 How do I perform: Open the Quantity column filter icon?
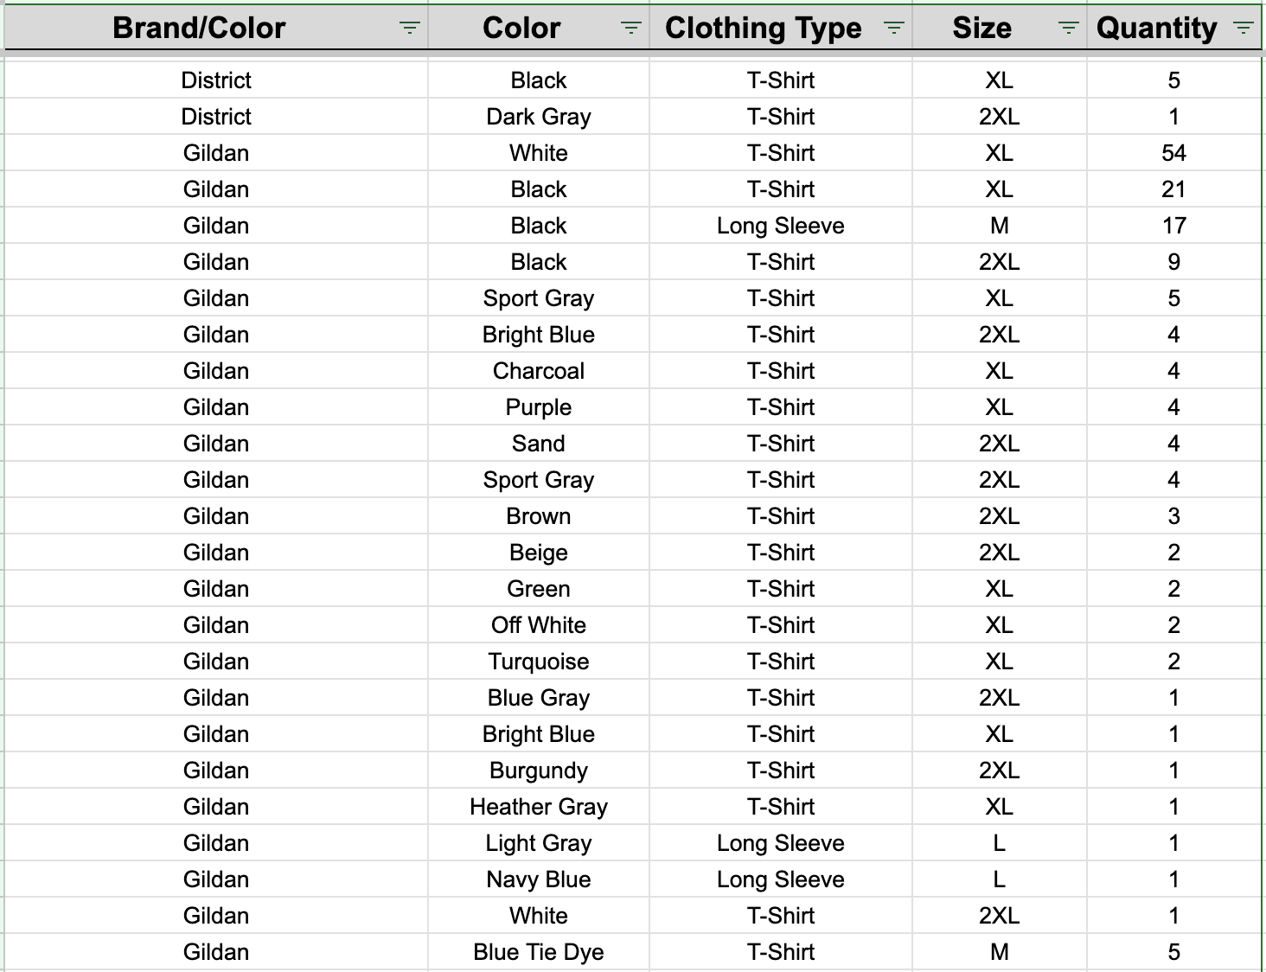tap(1244, 28)
